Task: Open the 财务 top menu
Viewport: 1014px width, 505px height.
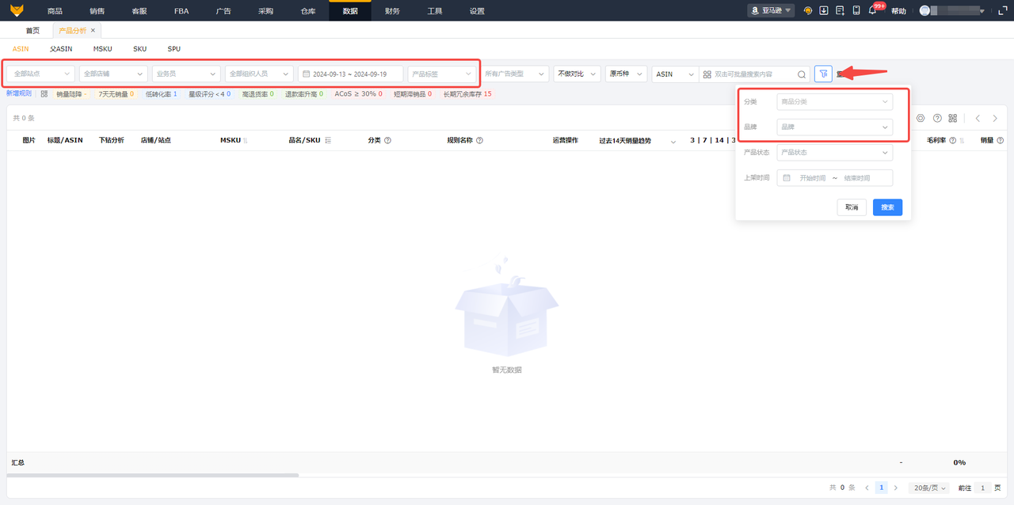Action: (x=392, y=11)
